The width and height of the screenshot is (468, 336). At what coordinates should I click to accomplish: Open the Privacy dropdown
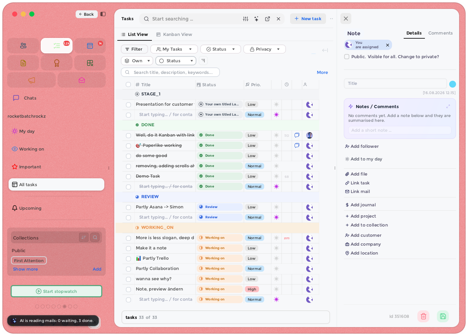(x=264, y=49)
